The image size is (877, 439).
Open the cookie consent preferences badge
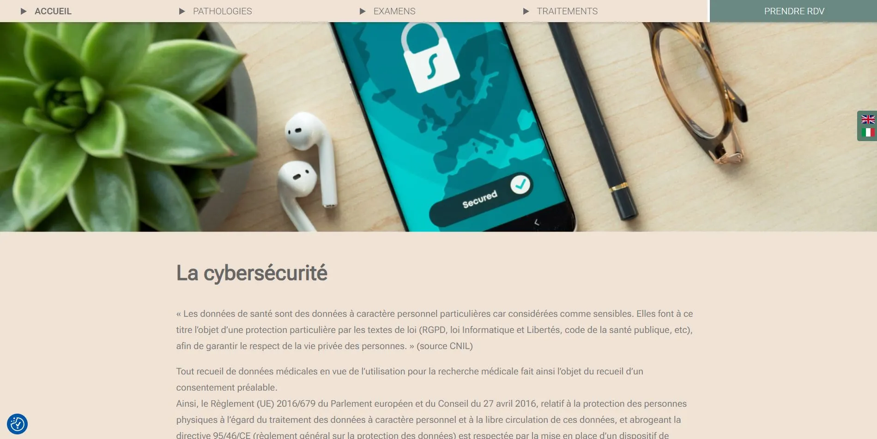coord(17,424)
